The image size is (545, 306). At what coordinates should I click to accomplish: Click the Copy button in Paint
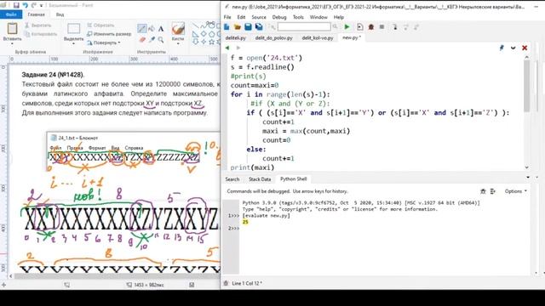pyautogui.click(x=40, y=34)
